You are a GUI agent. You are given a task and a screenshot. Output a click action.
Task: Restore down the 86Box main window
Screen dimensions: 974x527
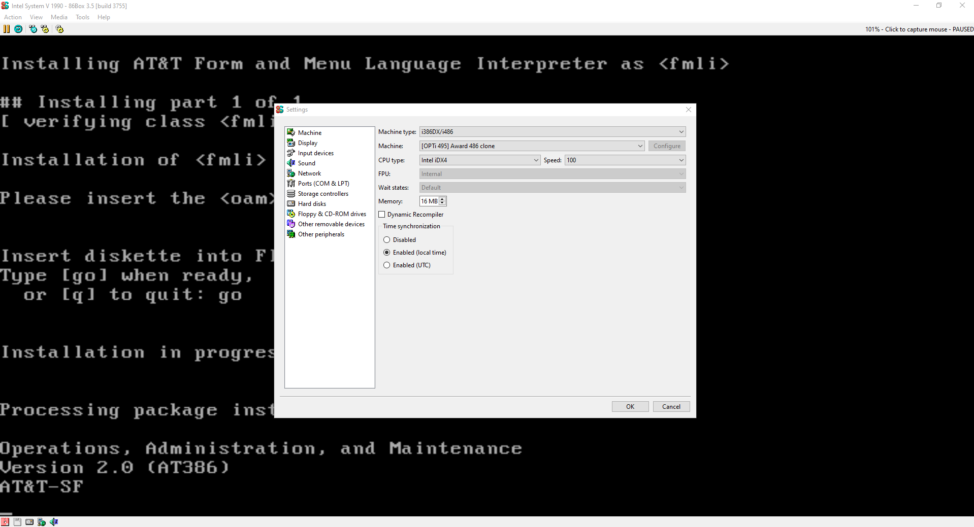(939, 6)
